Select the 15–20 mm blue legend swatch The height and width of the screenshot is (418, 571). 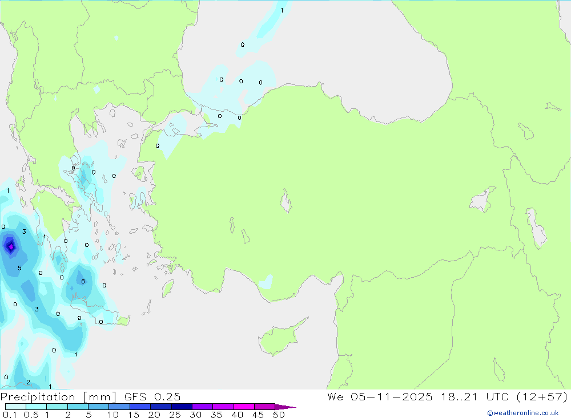pos(140,407)
